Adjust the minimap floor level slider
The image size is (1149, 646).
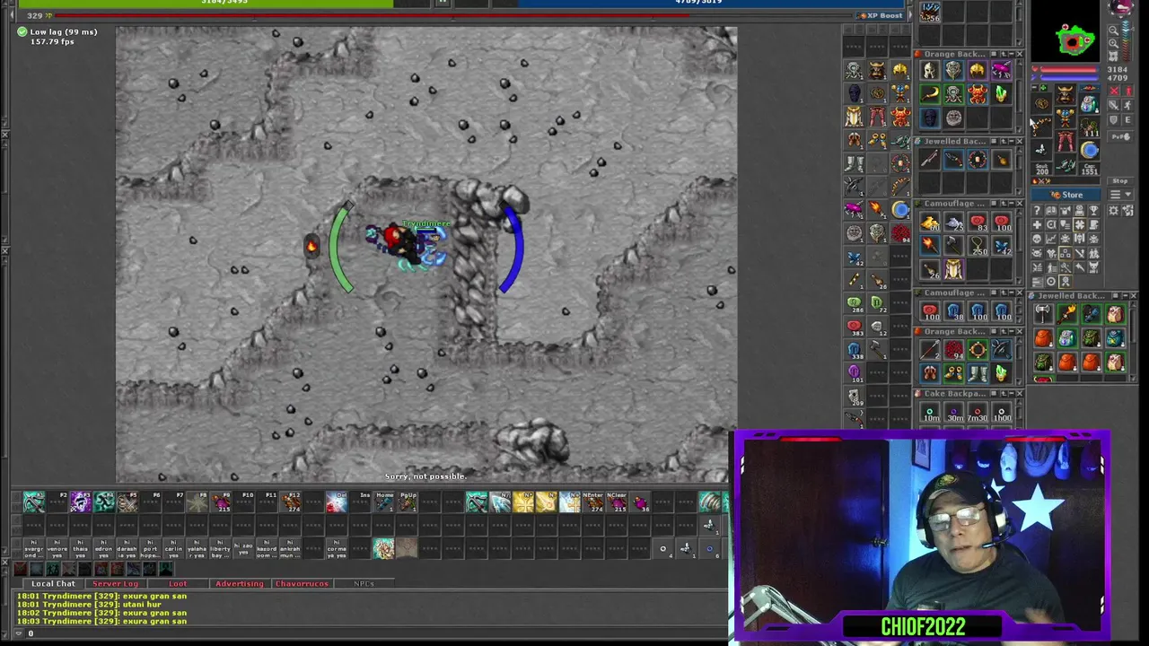click(1127, 42)
